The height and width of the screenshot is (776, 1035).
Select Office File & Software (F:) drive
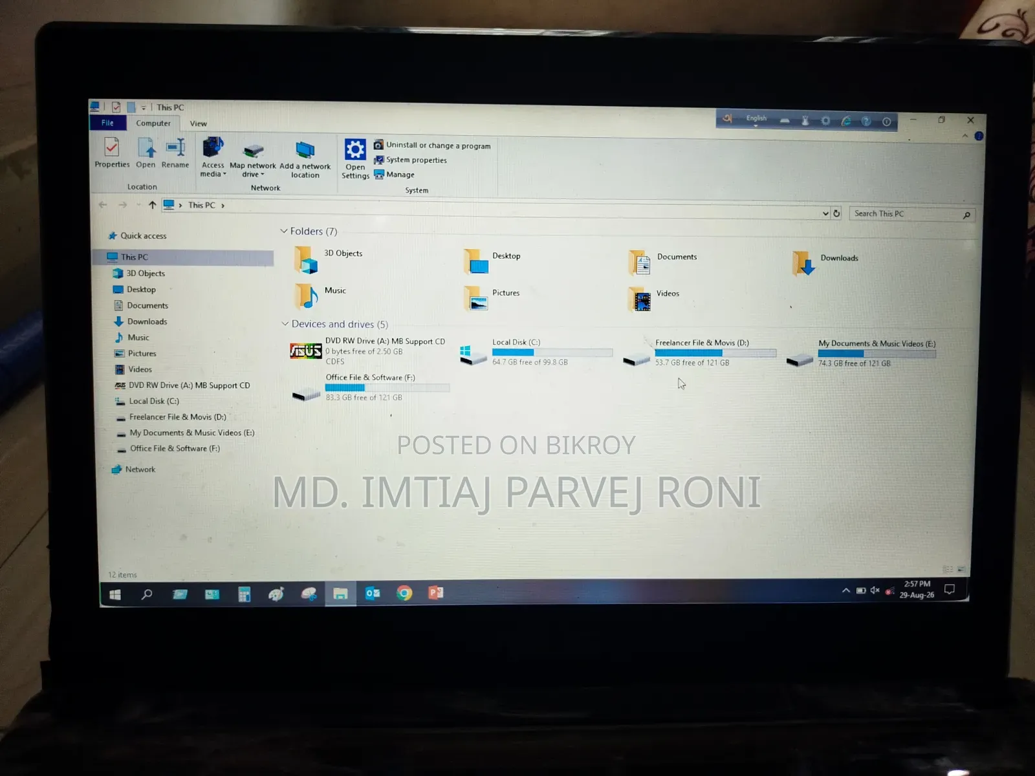coord(370,387)
